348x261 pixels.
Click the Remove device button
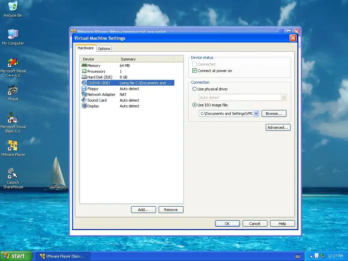pos(171,209)
